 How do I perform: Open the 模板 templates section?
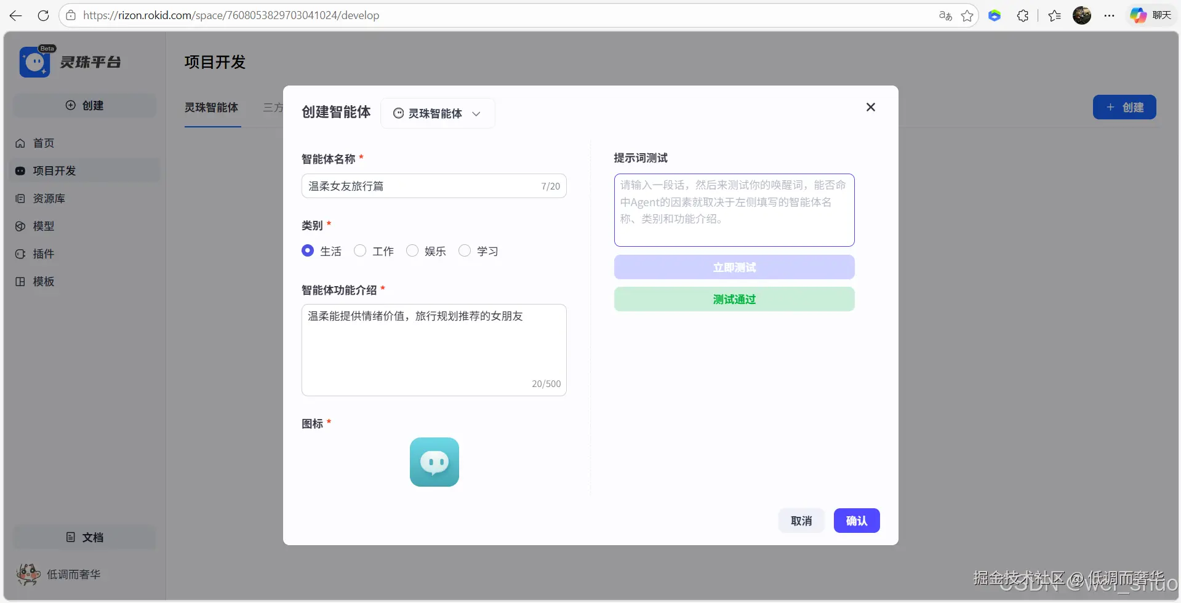pyautogui.click(x=43, y=281)
